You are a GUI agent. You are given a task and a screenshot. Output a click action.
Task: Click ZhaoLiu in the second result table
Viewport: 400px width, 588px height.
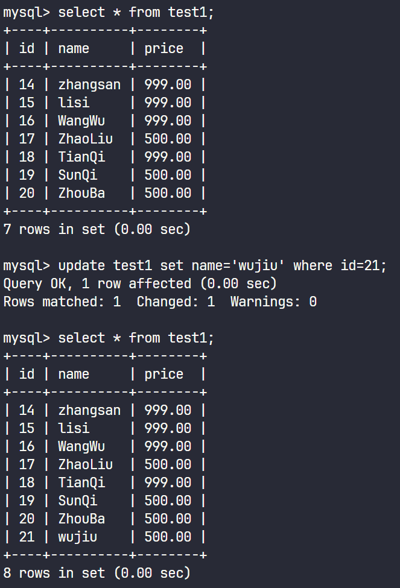[x=85, y=464]
